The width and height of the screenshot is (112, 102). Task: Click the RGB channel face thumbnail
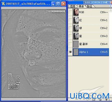[x=76, y=12]
